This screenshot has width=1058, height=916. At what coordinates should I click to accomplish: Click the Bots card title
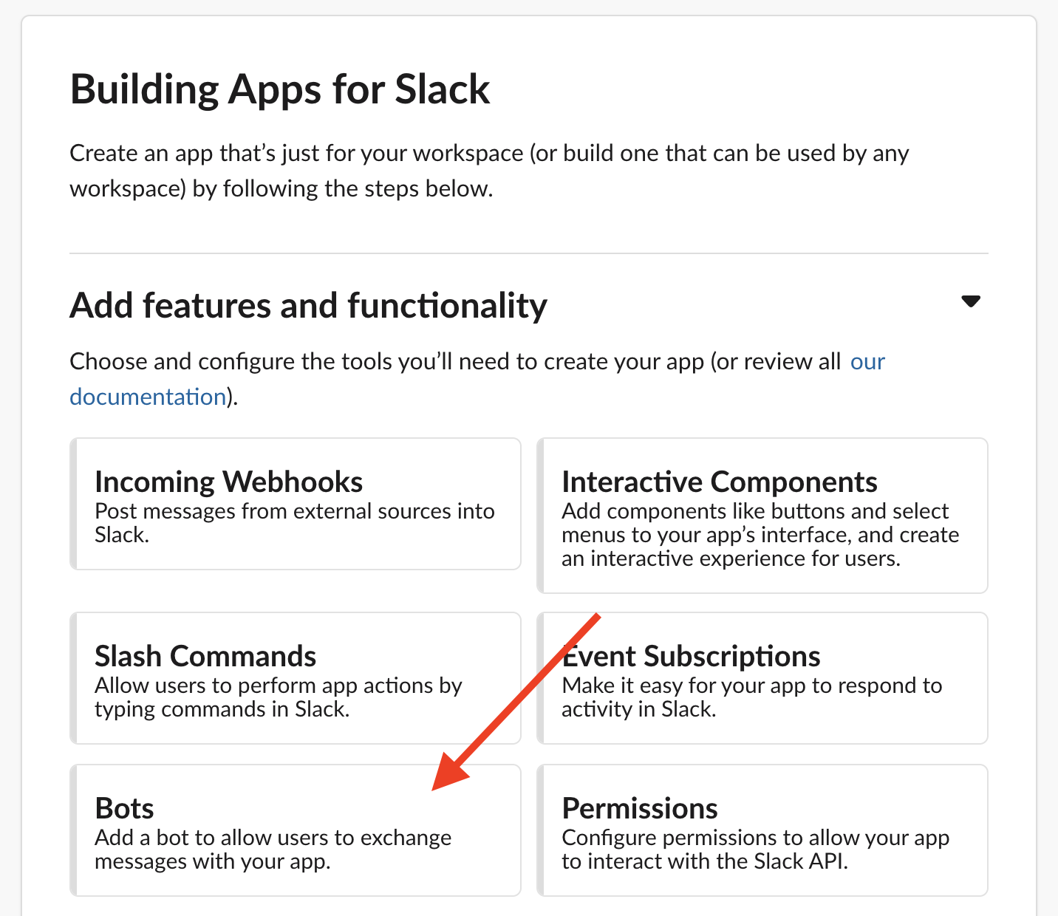click(x=124, y=809)
